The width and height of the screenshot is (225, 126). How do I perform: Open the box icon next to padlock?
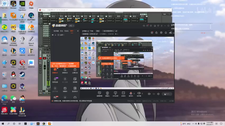click(161, 32)
